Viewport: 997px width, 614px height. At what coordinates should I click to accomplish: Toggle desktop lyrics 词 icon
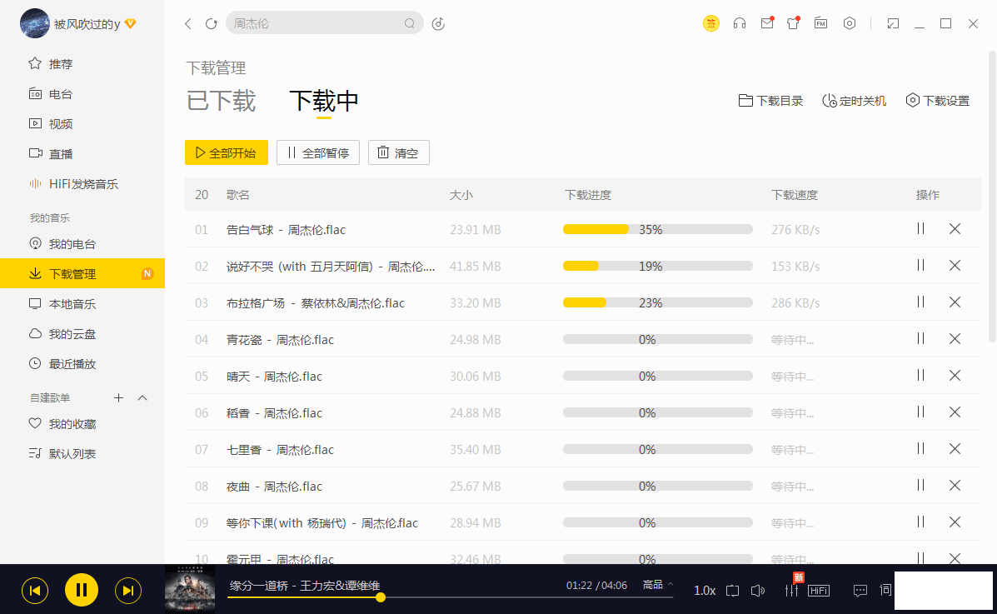point(885,590)
